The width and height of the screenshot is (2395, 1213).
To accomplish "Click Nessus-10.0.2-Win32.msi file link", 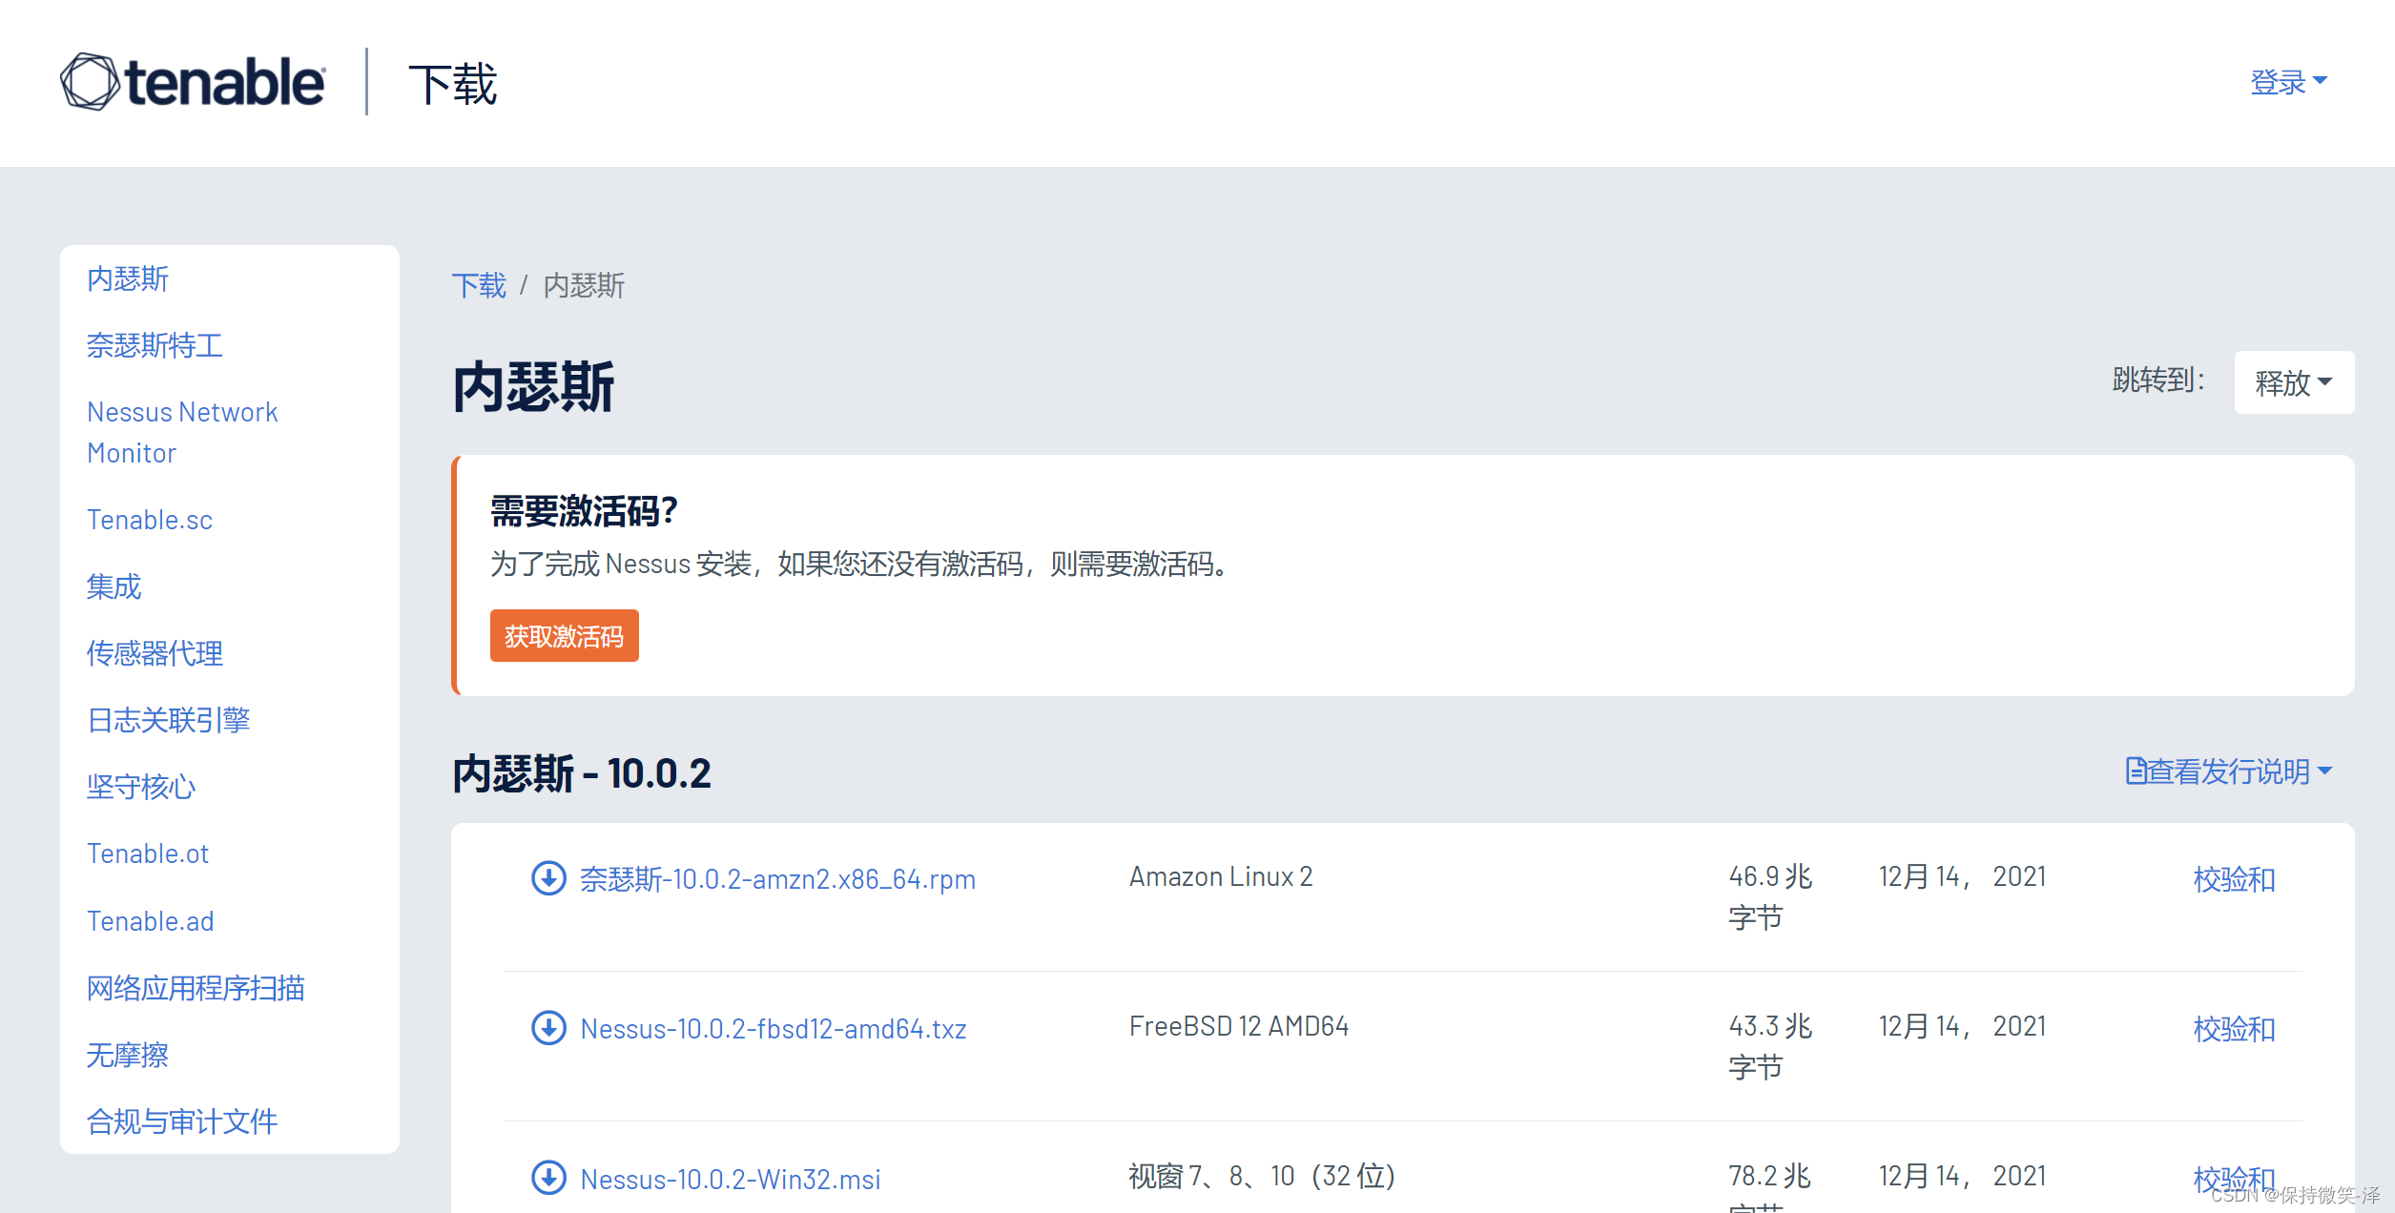I will [731, 1180].
